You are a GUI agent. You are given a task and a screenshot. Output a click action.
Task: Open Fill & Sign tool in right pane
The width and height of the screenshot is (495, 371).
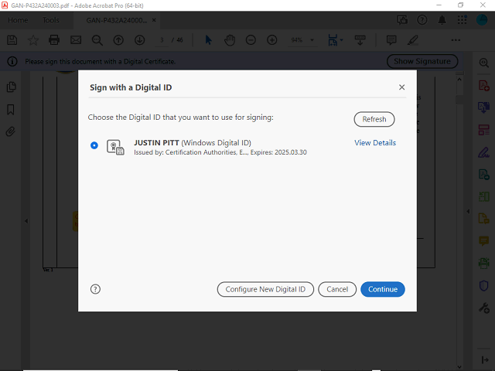coord(483,152)
